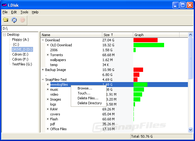Open the File menu
The image size is (195, 141).
point(5,12)
